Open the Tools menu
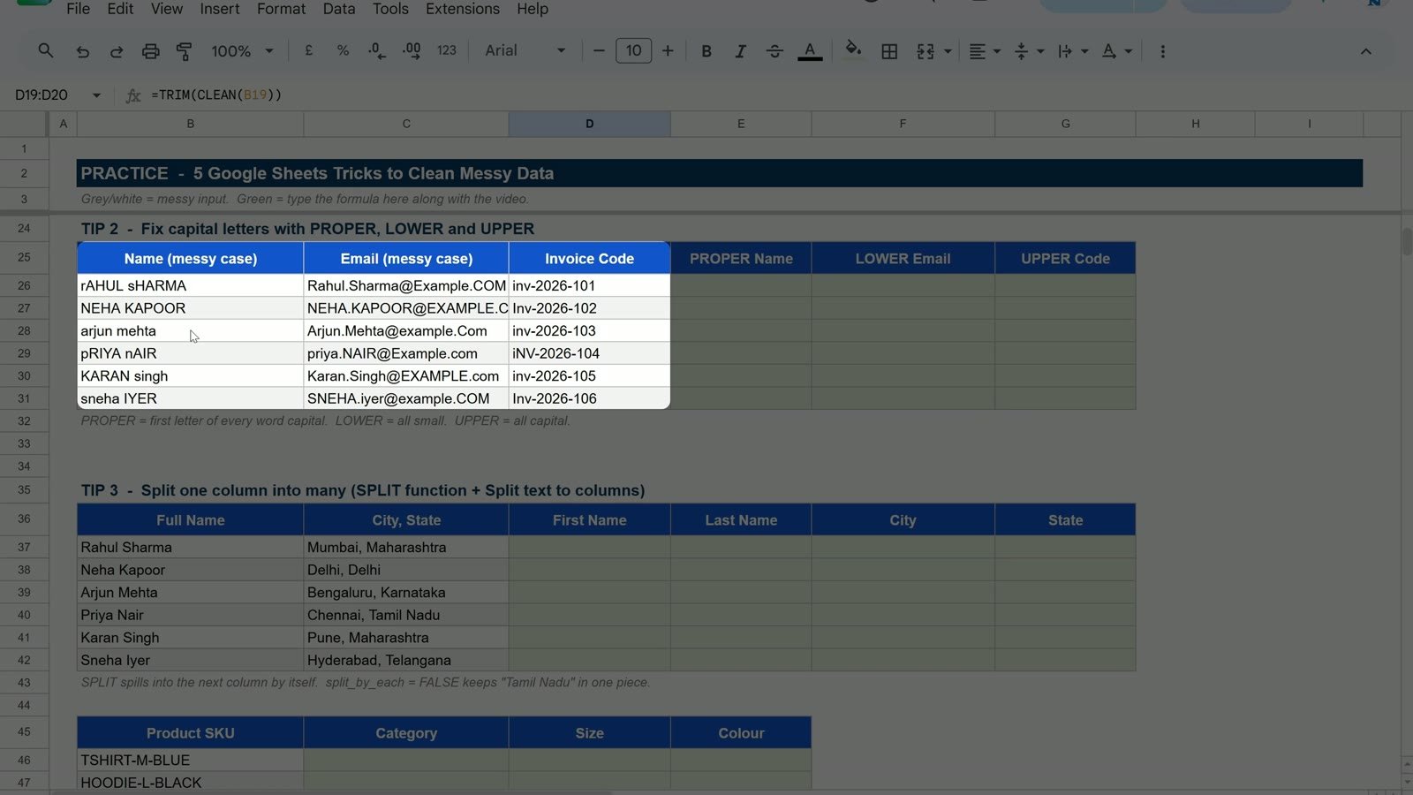 (x=389, y=9)
